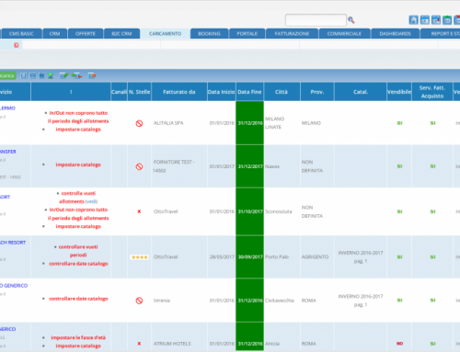The image size is (460, 352).
Task: Click the 31/10/2017 Data Fine cell
Action: (x=250, y=211)
